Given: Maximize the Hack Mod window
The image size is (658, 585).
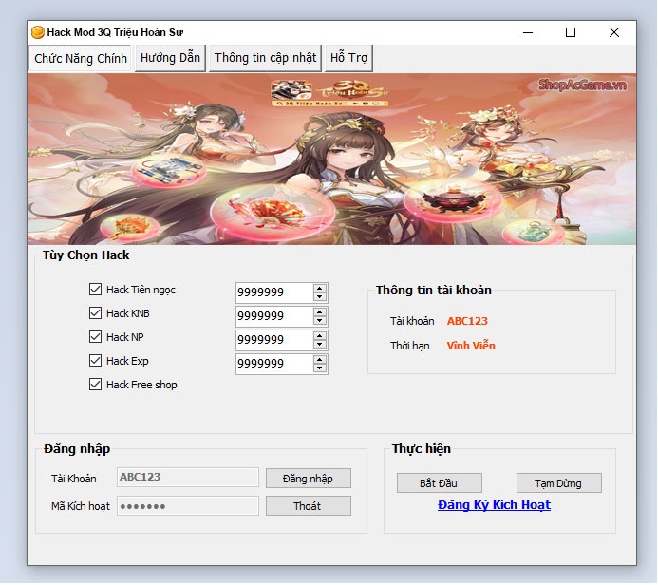Looking at the screenshot, I should point(571,32).
